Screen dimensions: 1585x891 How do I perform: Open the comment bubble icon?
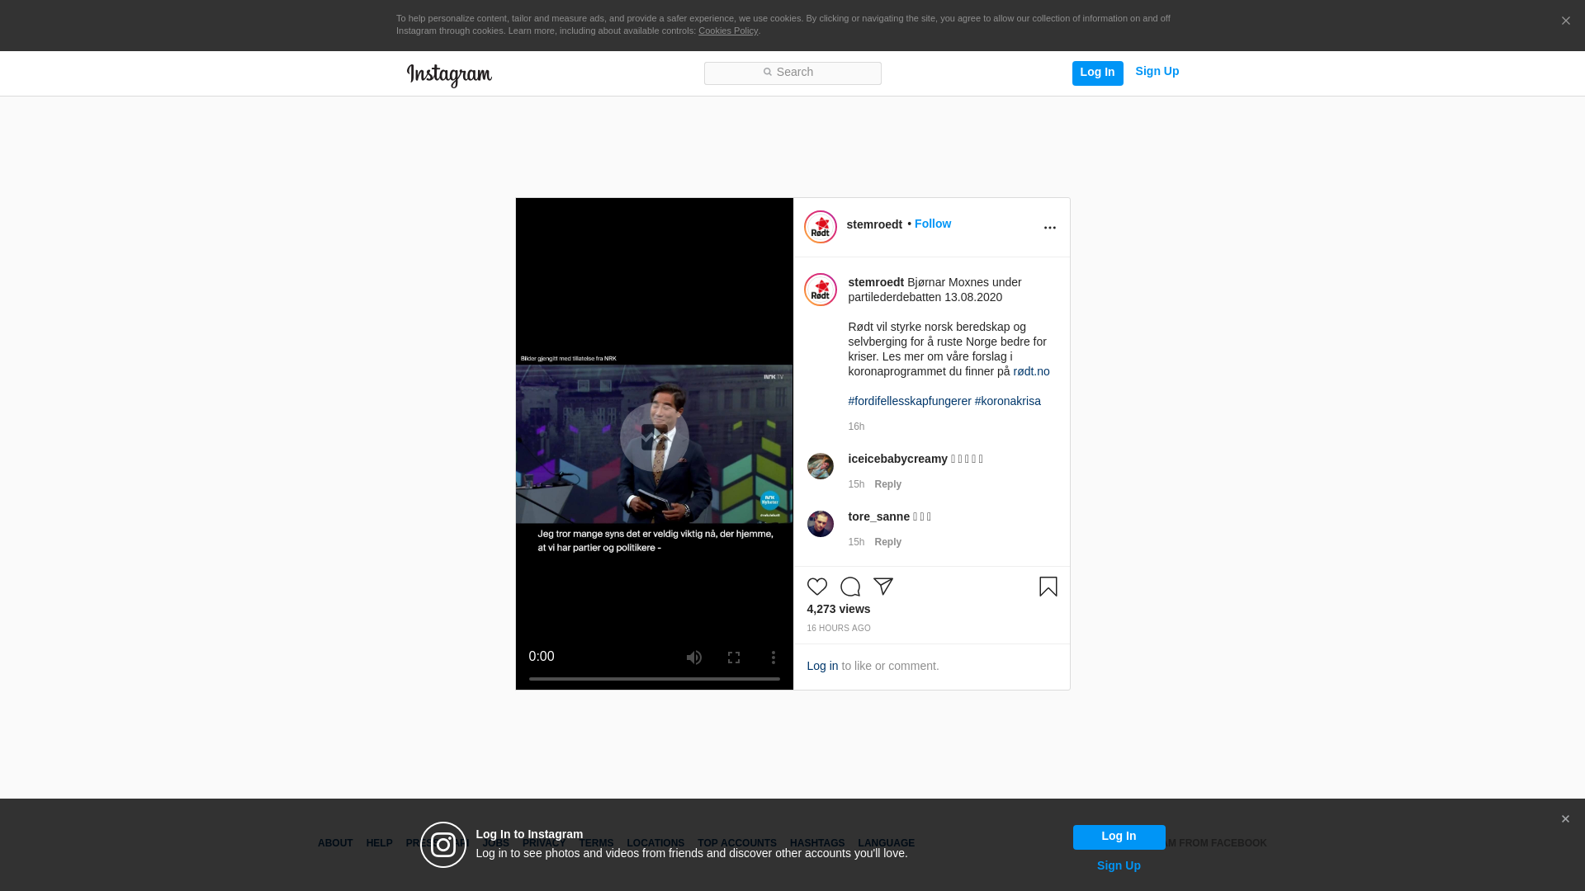coord(849,587)
